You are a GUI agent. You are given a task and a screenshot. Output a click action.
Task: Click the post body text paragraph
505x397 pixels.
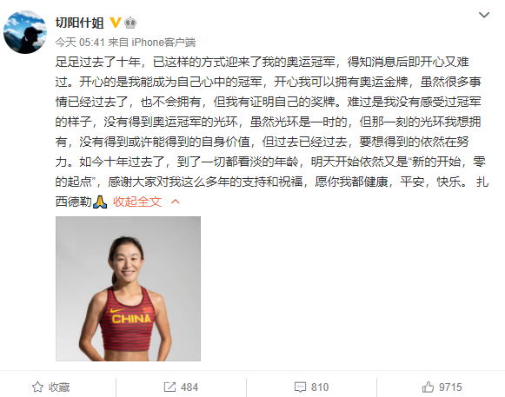[x=272, y=132]
